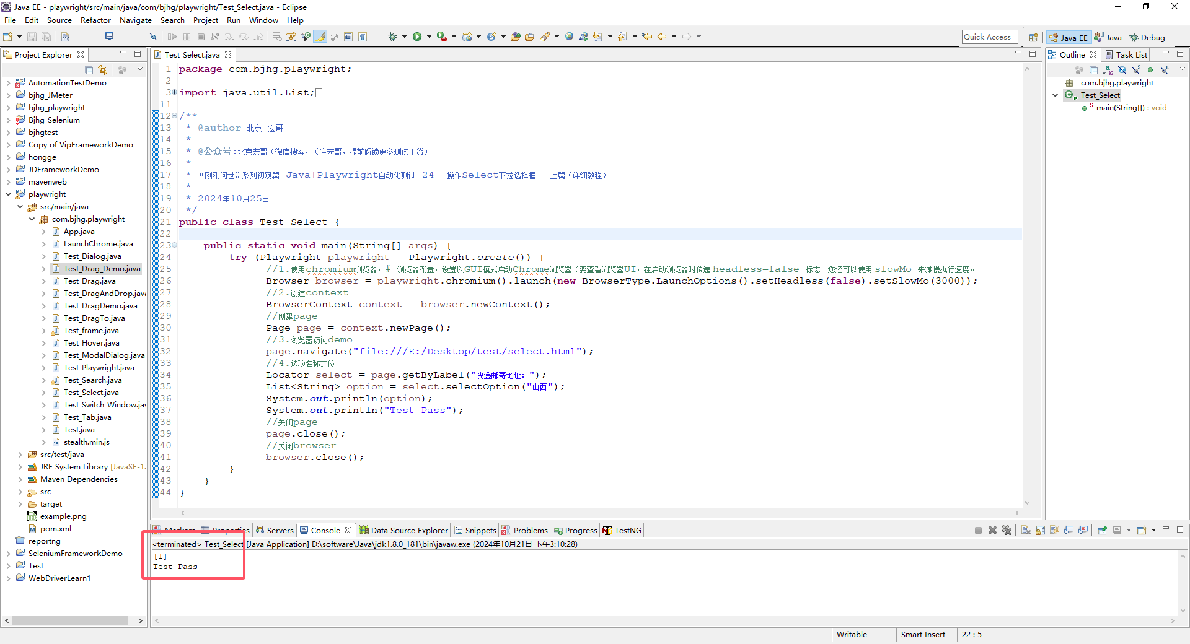Click Clear Console icon
1190x644 pixels.
click(1026, 530)
